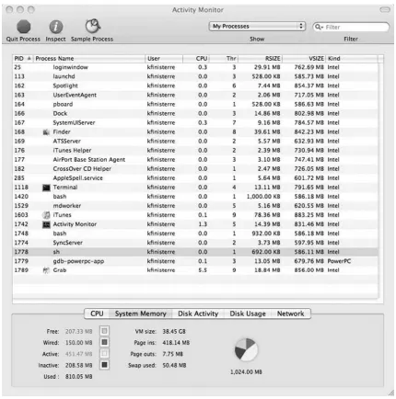Click the Grab app icon in list
This screenshot has height=399, width=396.
coord(46,270)
